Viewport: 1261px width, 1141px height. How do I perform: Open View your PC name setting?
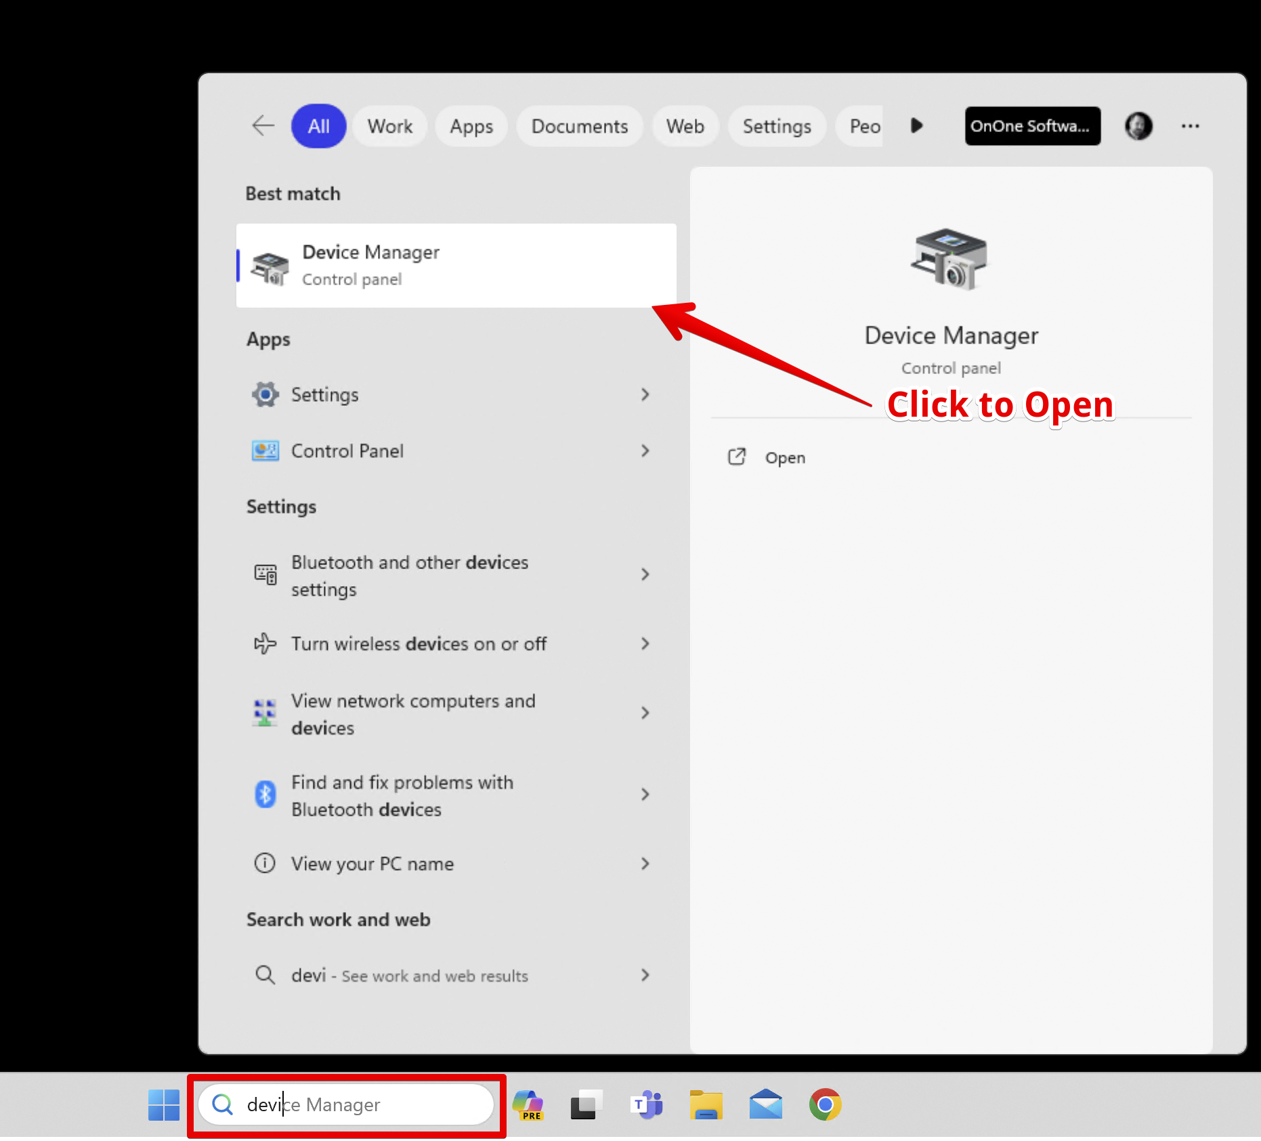coord(450,863)
